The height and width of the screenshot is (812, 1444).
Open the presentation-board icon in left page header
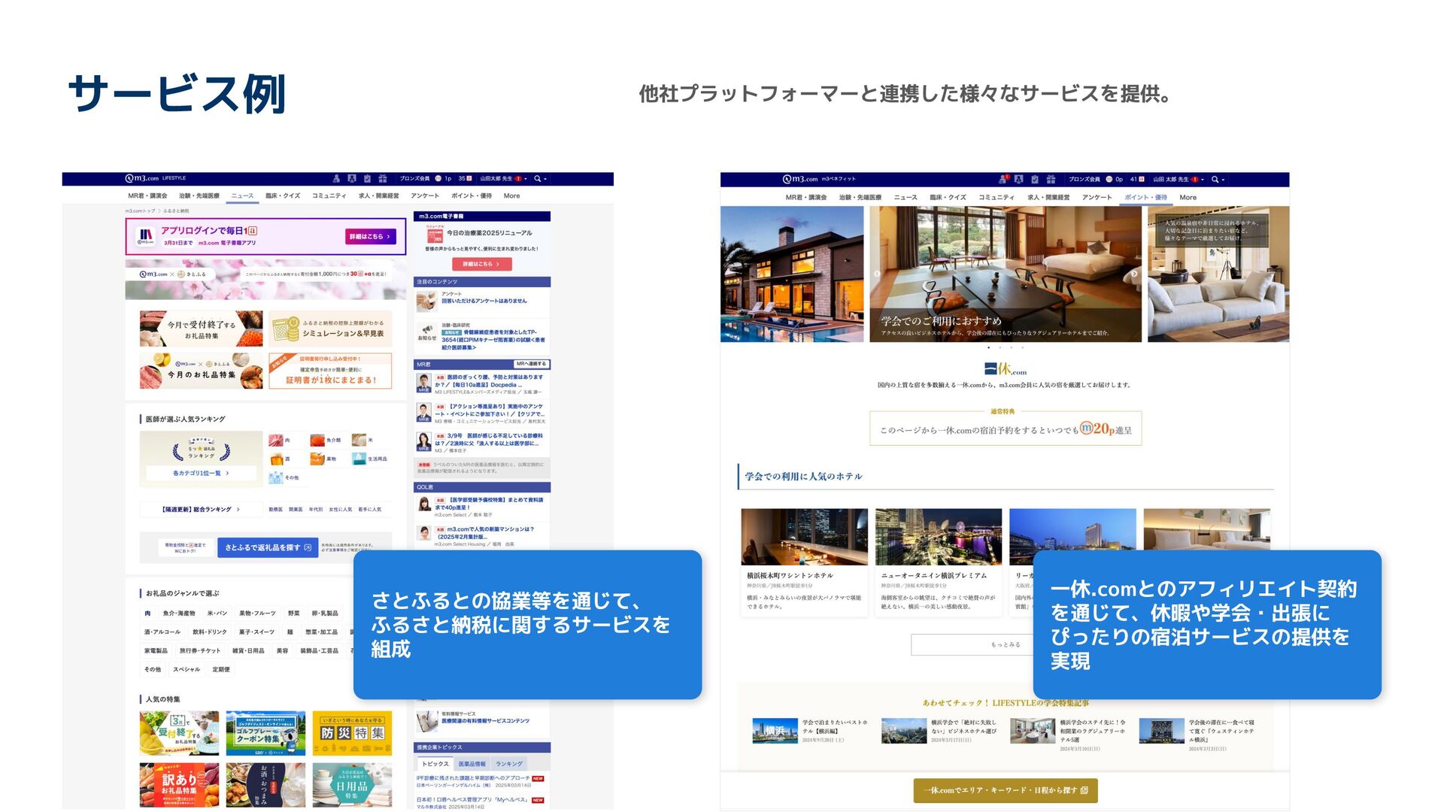[x=351, y=179]
